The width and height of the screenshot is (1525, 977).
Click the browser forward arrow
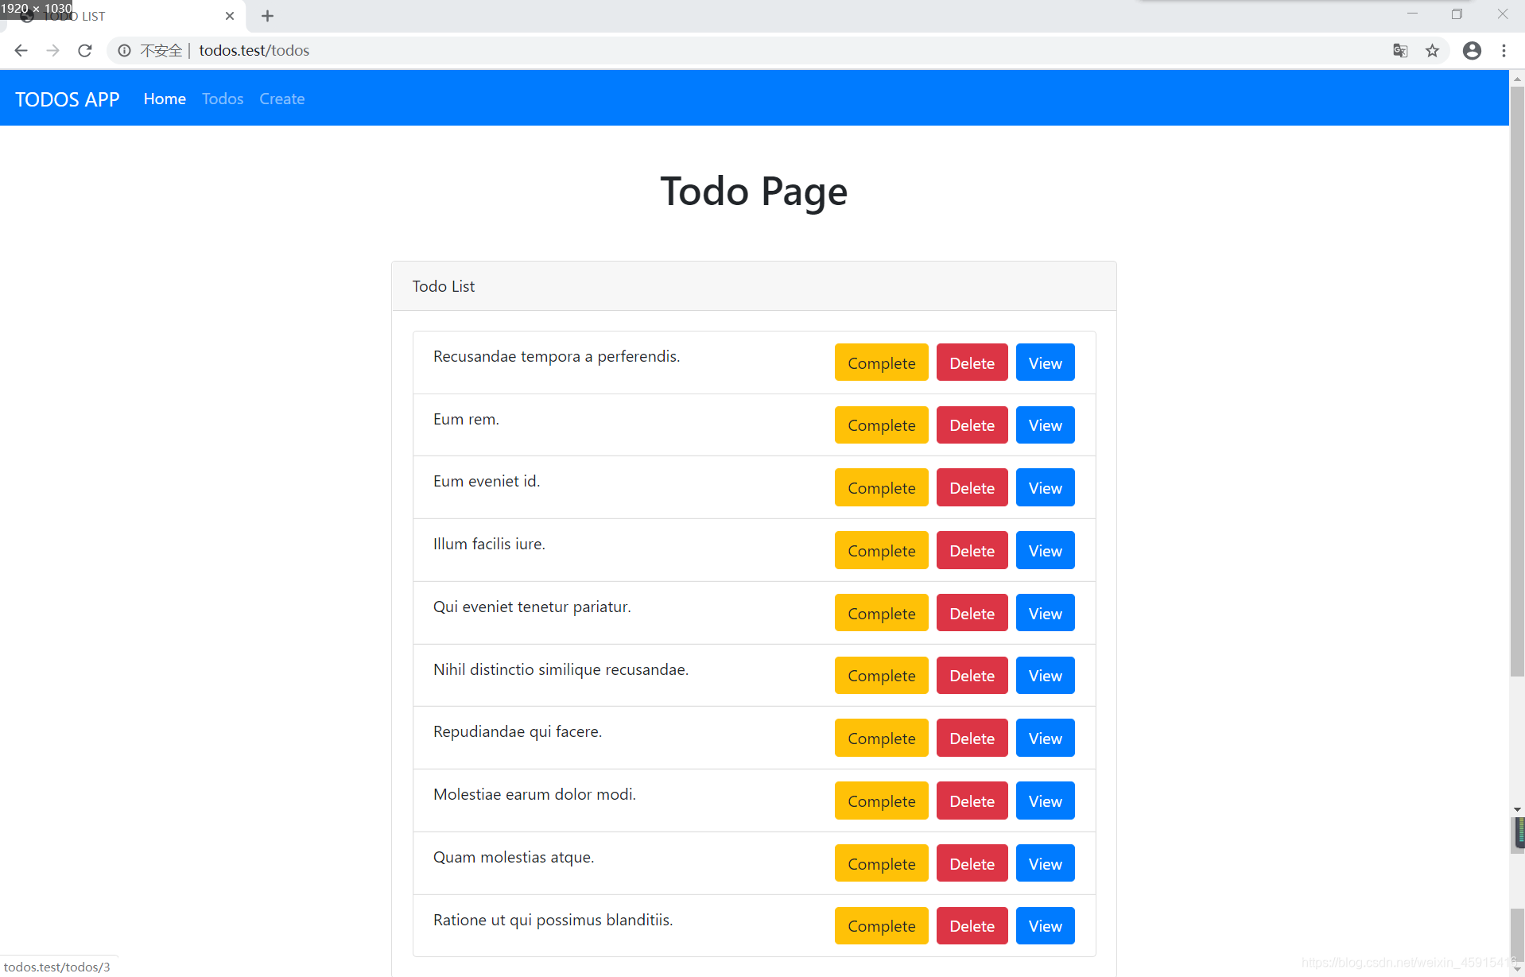(x=52, y=50)
